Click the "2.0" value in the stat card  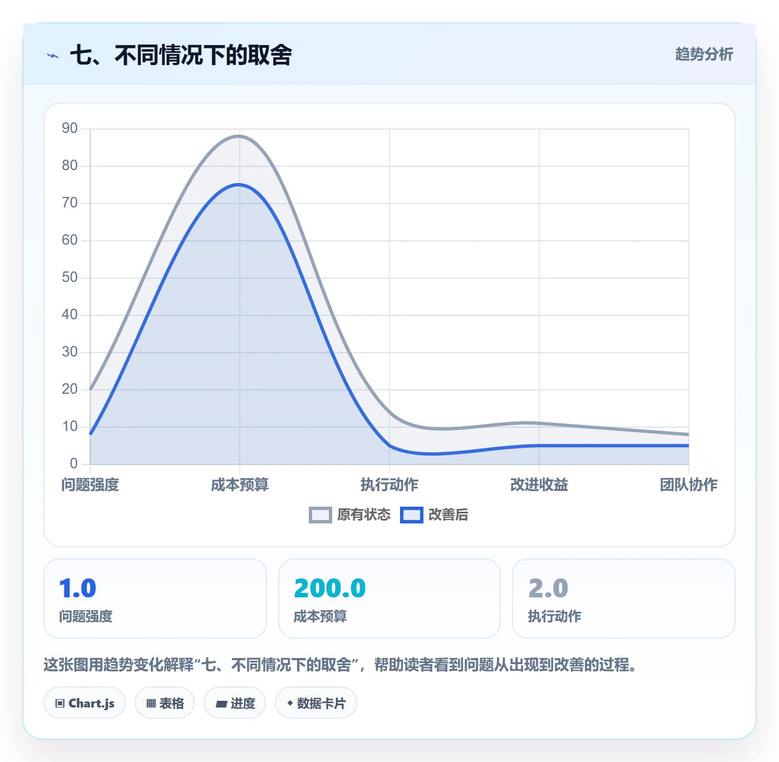[548, 588]
